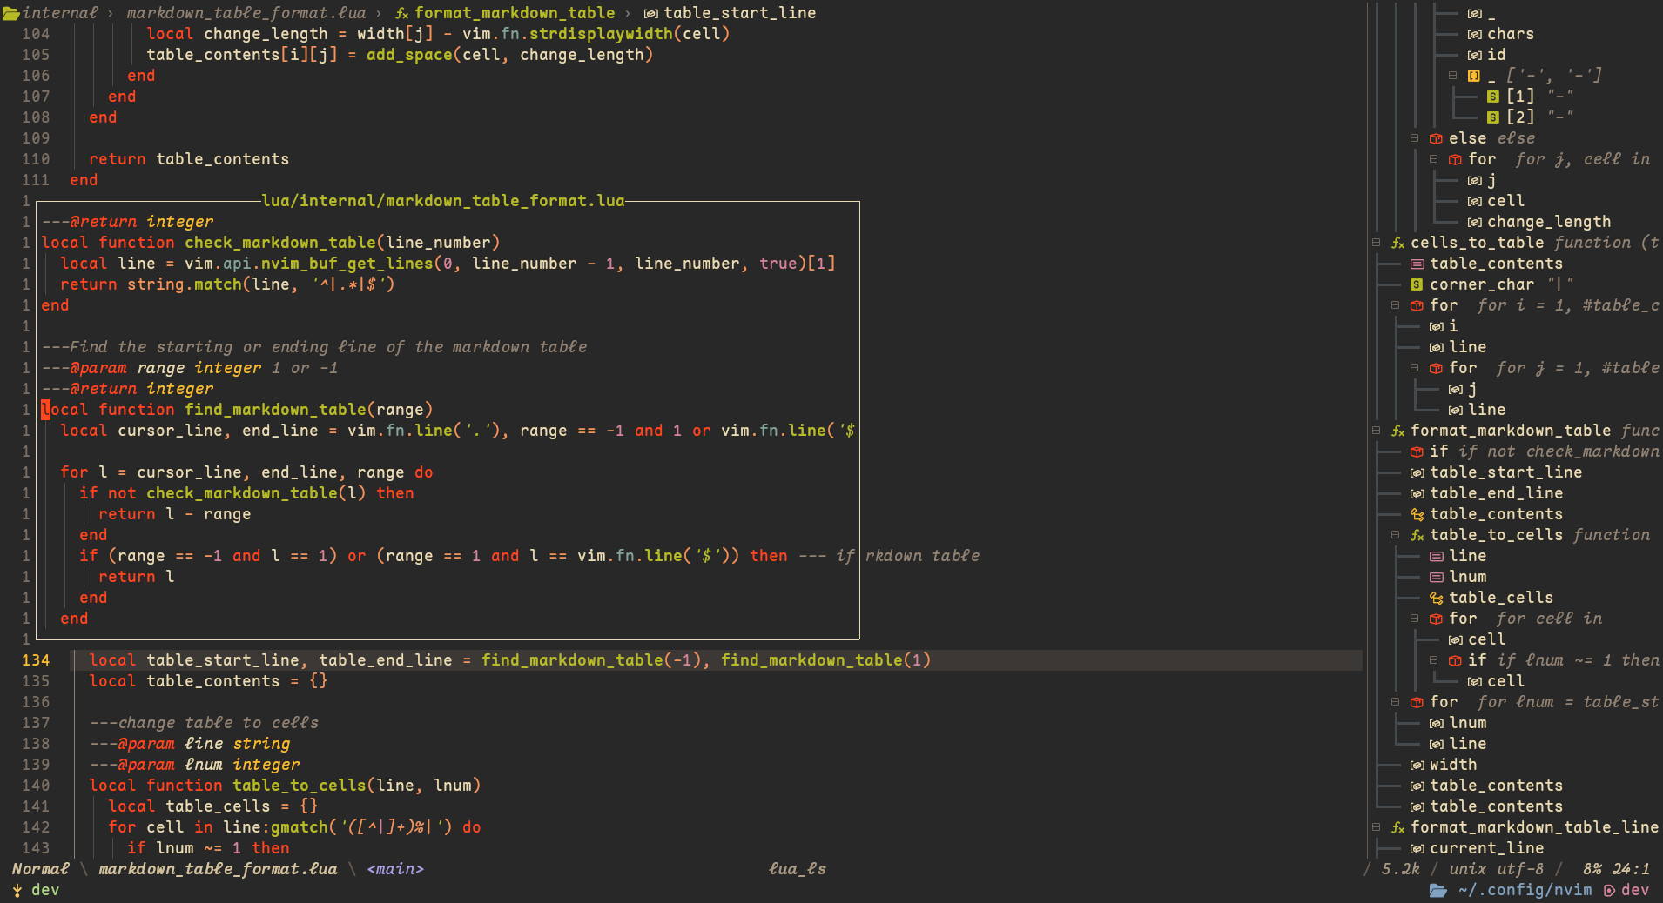Click 'utf-8' encoding in statusline
The image size is (1663, 903).
(x=1520, y=869)
